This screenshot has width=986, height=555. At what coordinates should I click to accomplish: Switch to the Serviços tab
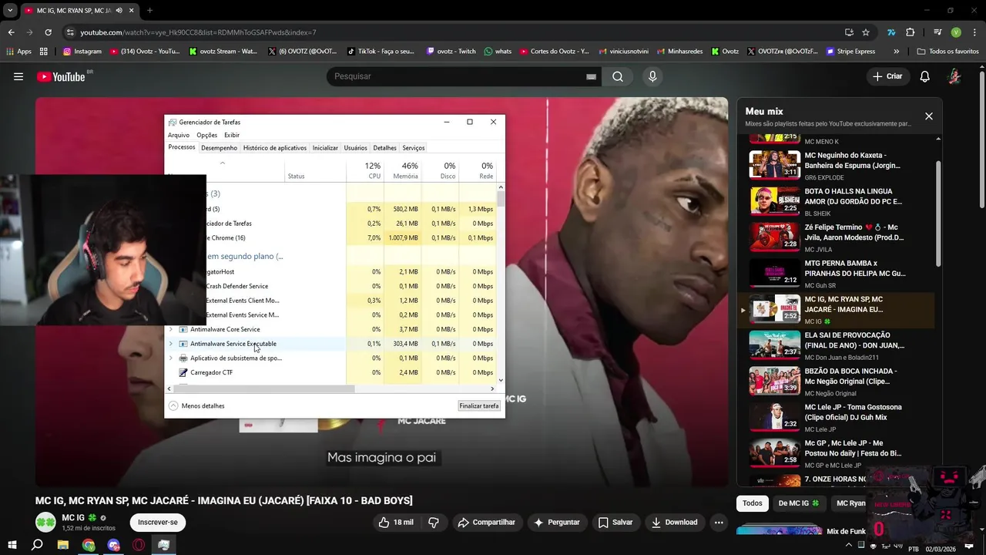click(x=414, y=148)
